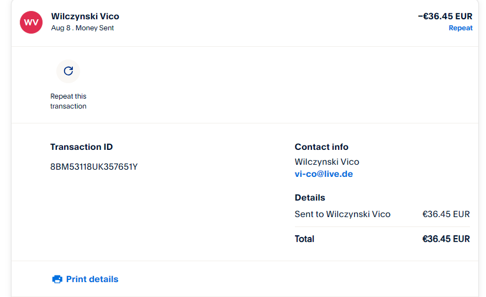Select transaction ID 8BM53118UK357651Y text

(94, 167)
